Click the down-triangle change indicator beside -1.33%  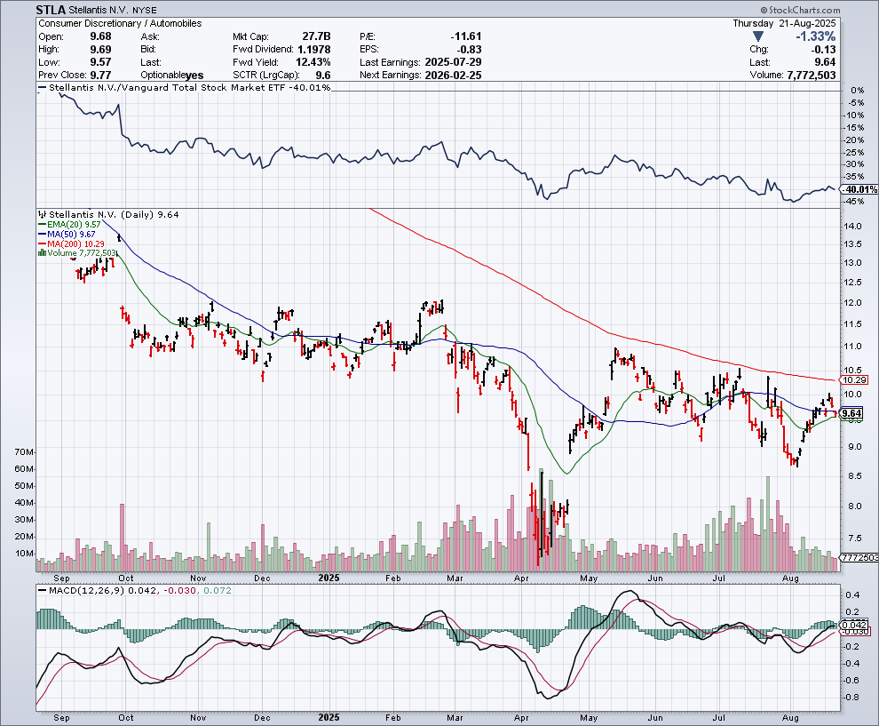[758, 36]
